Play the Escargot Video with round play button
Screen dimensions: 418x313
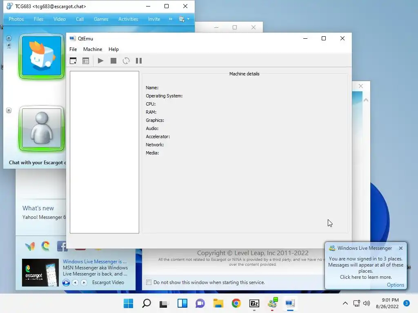[x=66, y=283]
